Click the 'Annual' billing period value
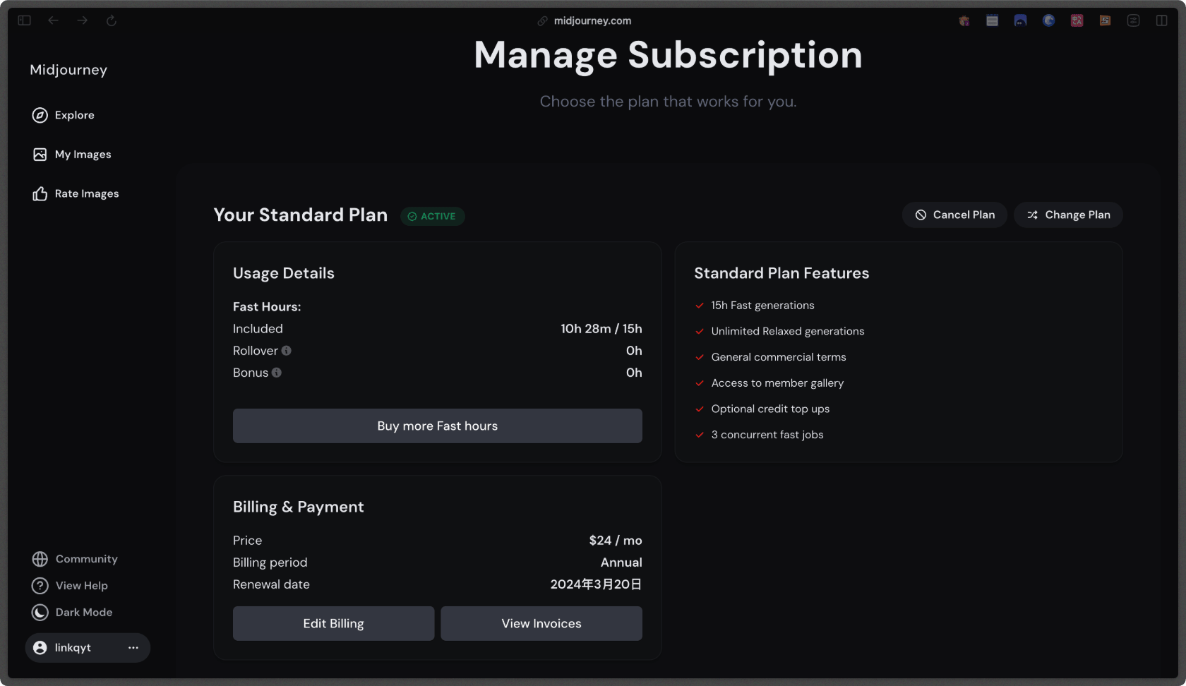Screen dimensions: 1186x686 coord(621,562)
